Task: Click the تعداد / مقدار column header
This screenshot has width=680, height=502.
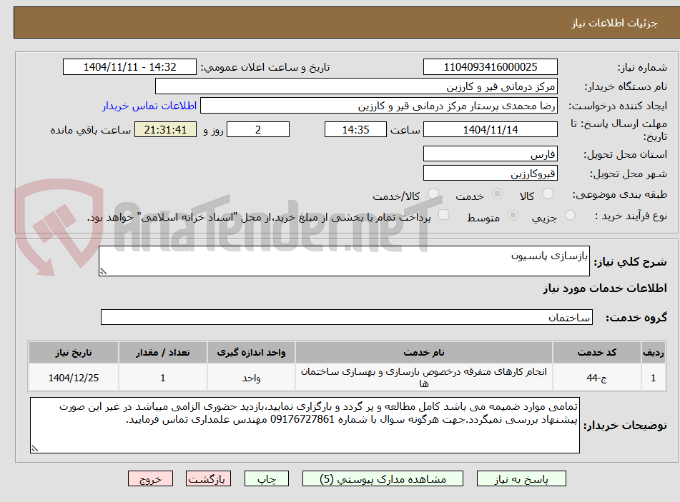Action: pos(162,353)
